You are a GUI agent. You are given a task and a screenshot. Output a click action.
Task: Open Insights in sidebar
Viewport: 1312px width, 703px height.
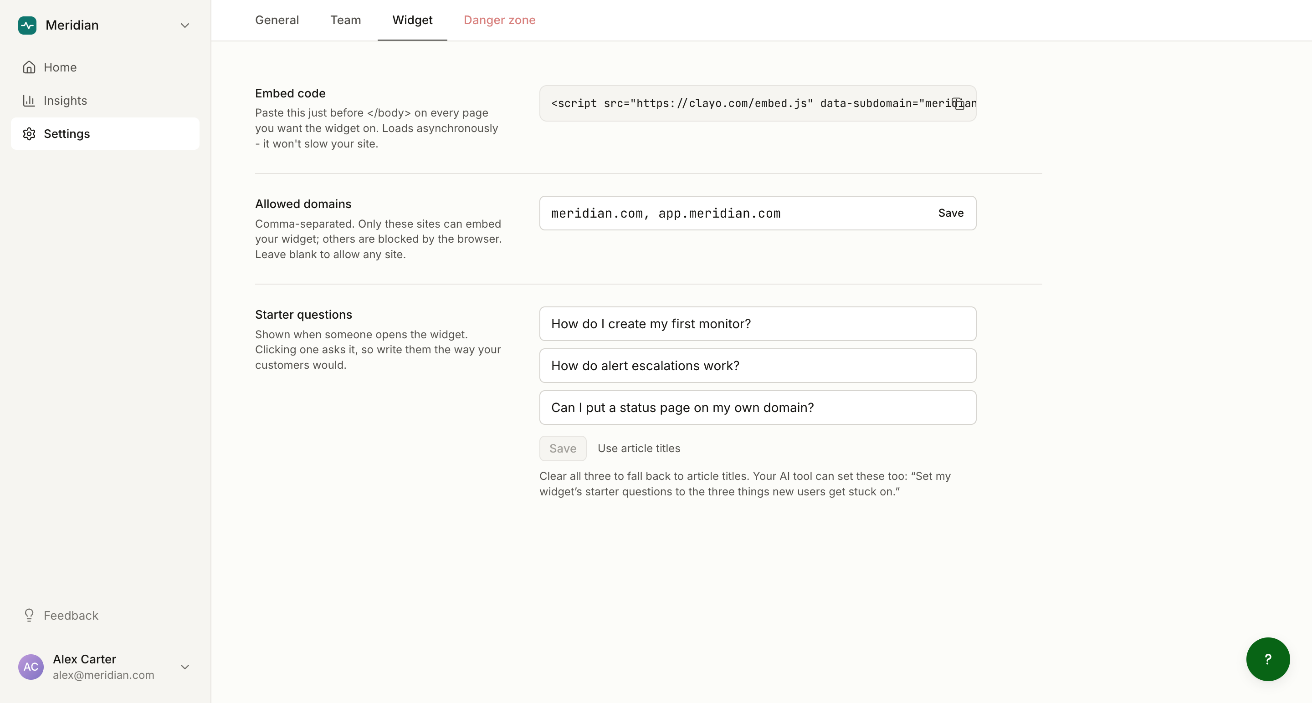pyautogui.click(x=105, y=100)
